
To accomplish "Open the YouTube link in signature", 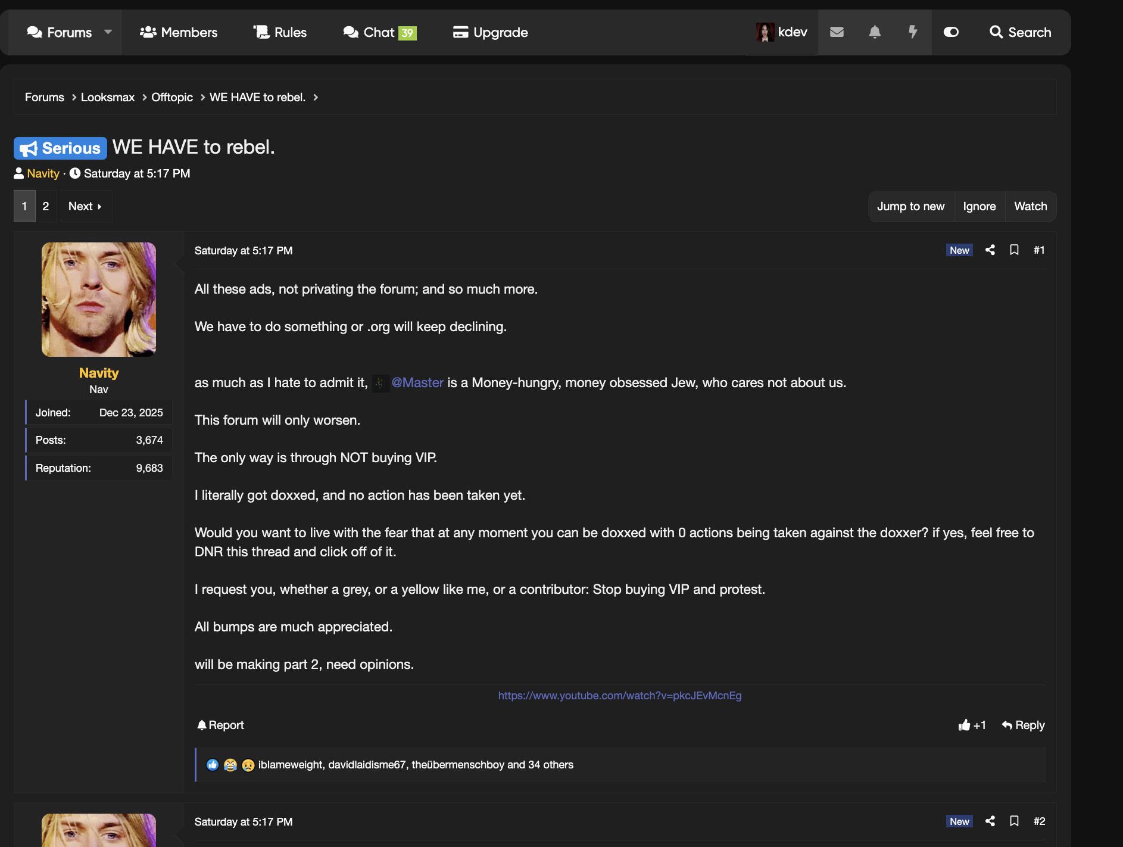I will tap(620, 696).
